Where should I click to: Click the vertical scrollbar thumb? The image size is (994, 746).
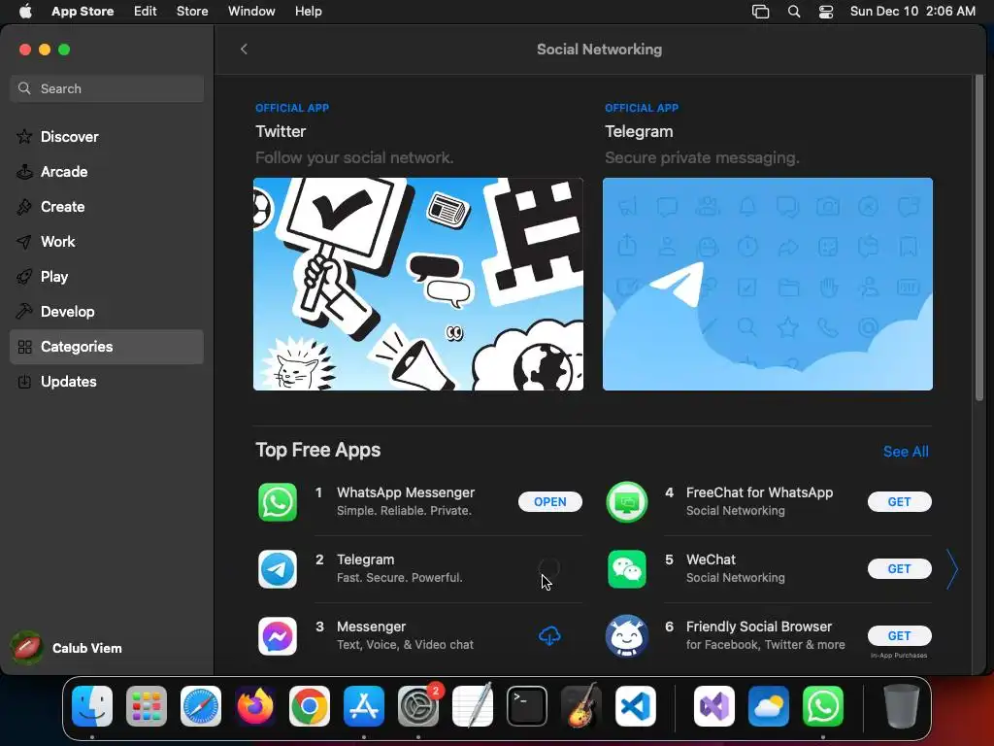(x=979, y=238)
